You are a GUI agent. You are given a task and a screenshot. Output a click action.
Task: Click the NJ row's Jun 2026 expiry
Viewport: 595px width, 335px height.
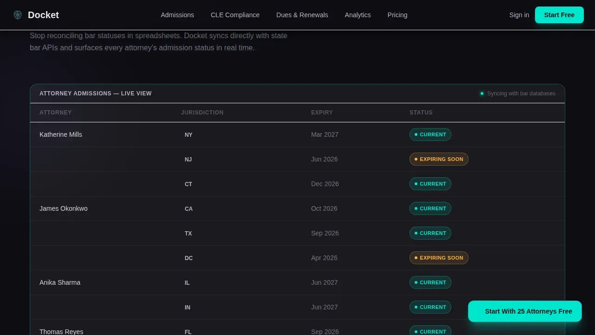point(324,159)
